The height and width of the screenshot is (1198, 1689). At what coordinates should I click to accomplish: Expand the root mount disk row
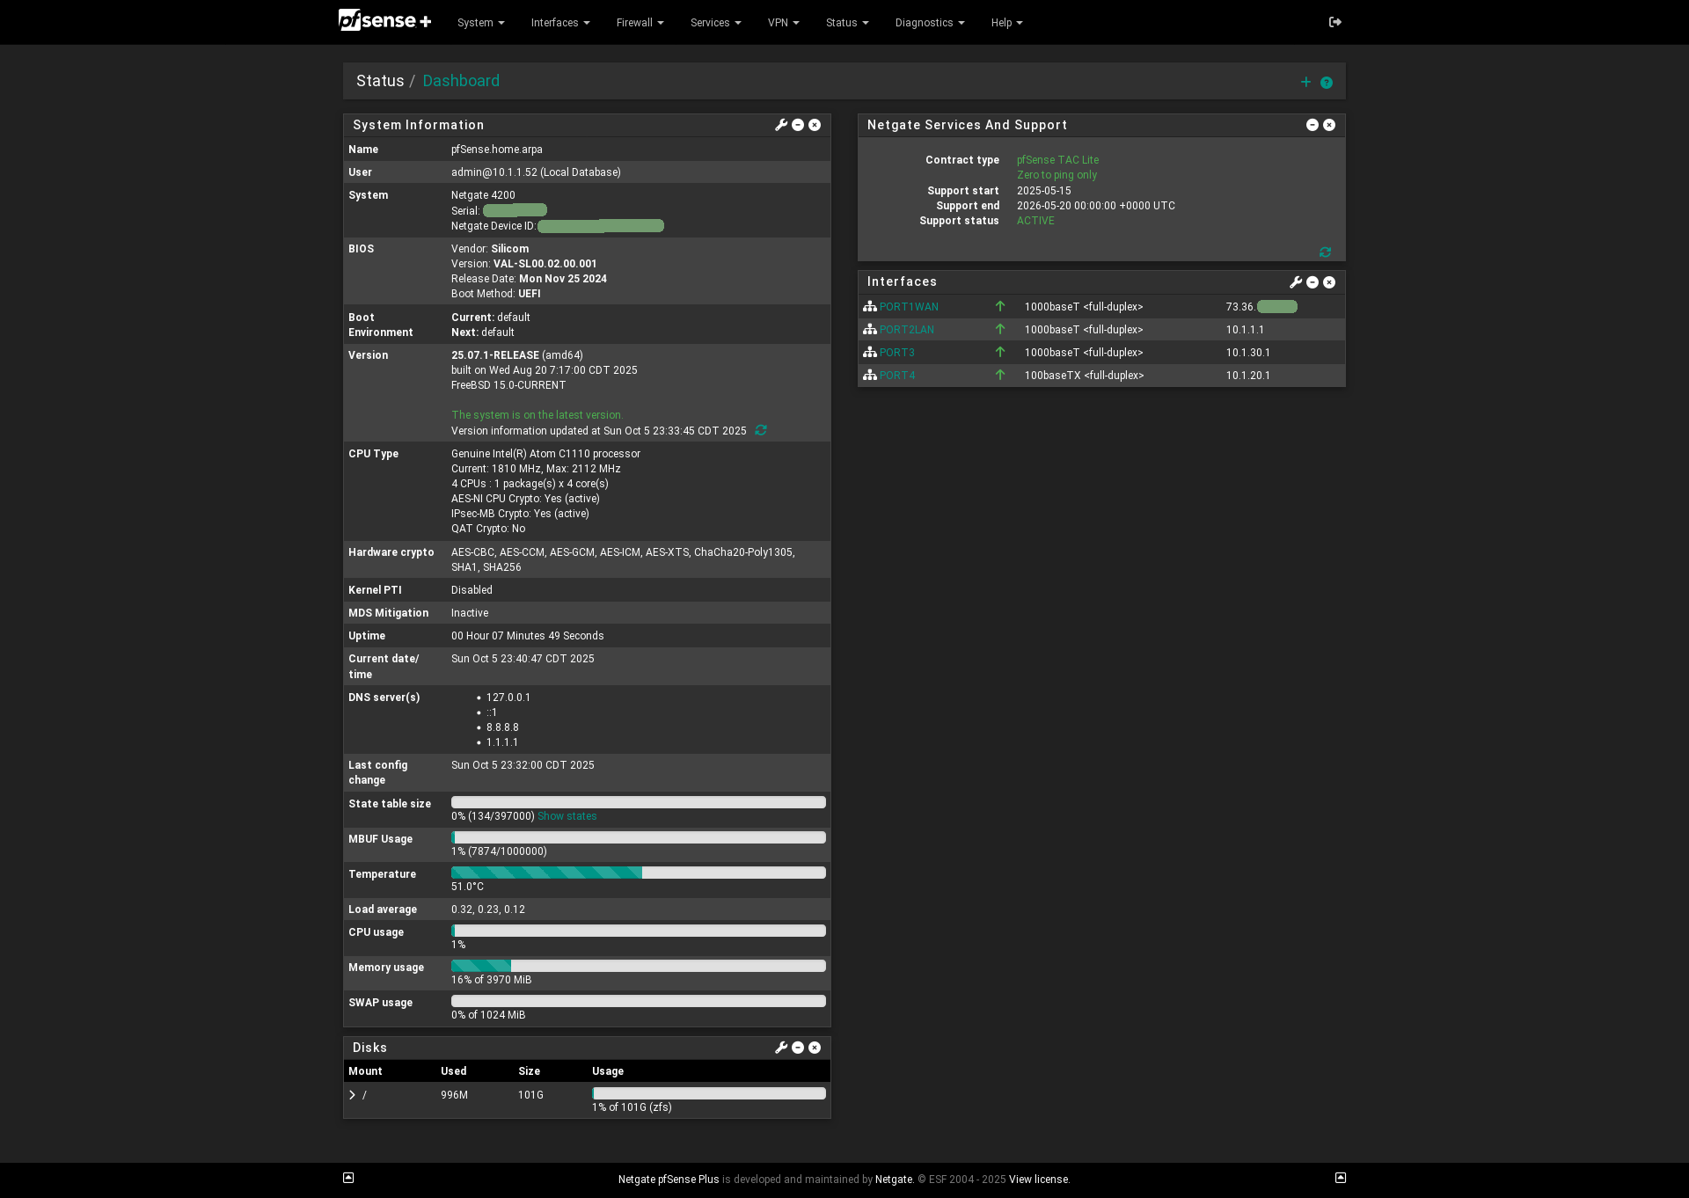tap(353, 1095)
